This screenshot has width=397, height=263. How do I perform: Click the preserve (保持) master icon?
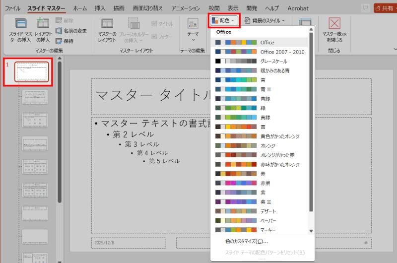click(59, 41)
